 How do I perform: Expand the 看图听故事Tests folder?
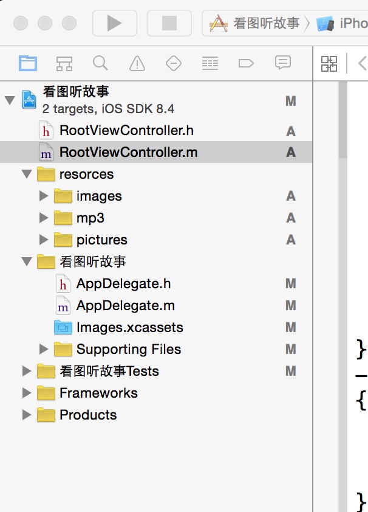click(27, 371)
